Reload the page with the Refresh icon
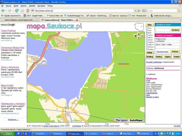The width and height of the screenshot is (182, 136). [x=17, y=11]
